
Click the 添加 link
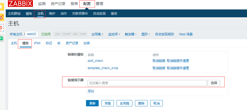tap(91, 91)
